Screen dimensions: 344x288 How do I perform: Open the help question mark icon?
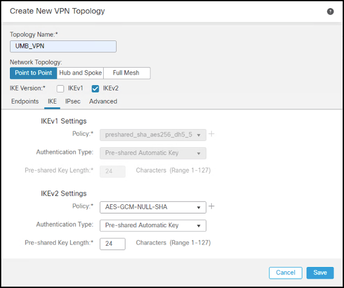[330, 11]
